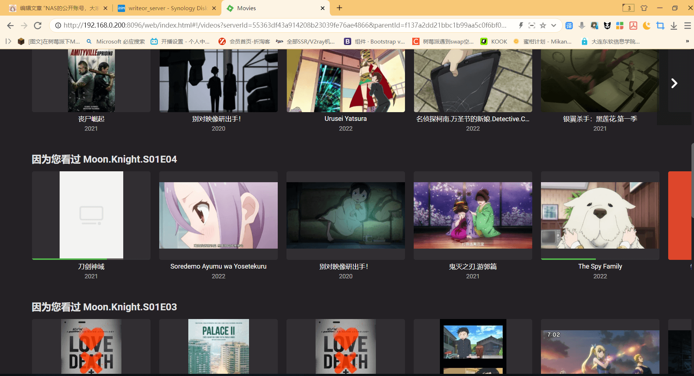Open the 蜜柑计划 Mikan bookmark

click(x=542, y=41)
